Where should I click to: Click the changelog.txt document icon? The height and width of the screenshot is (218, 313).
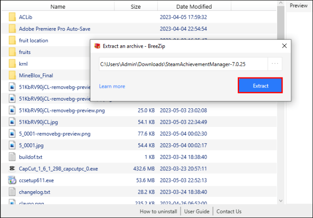point(12,192)
